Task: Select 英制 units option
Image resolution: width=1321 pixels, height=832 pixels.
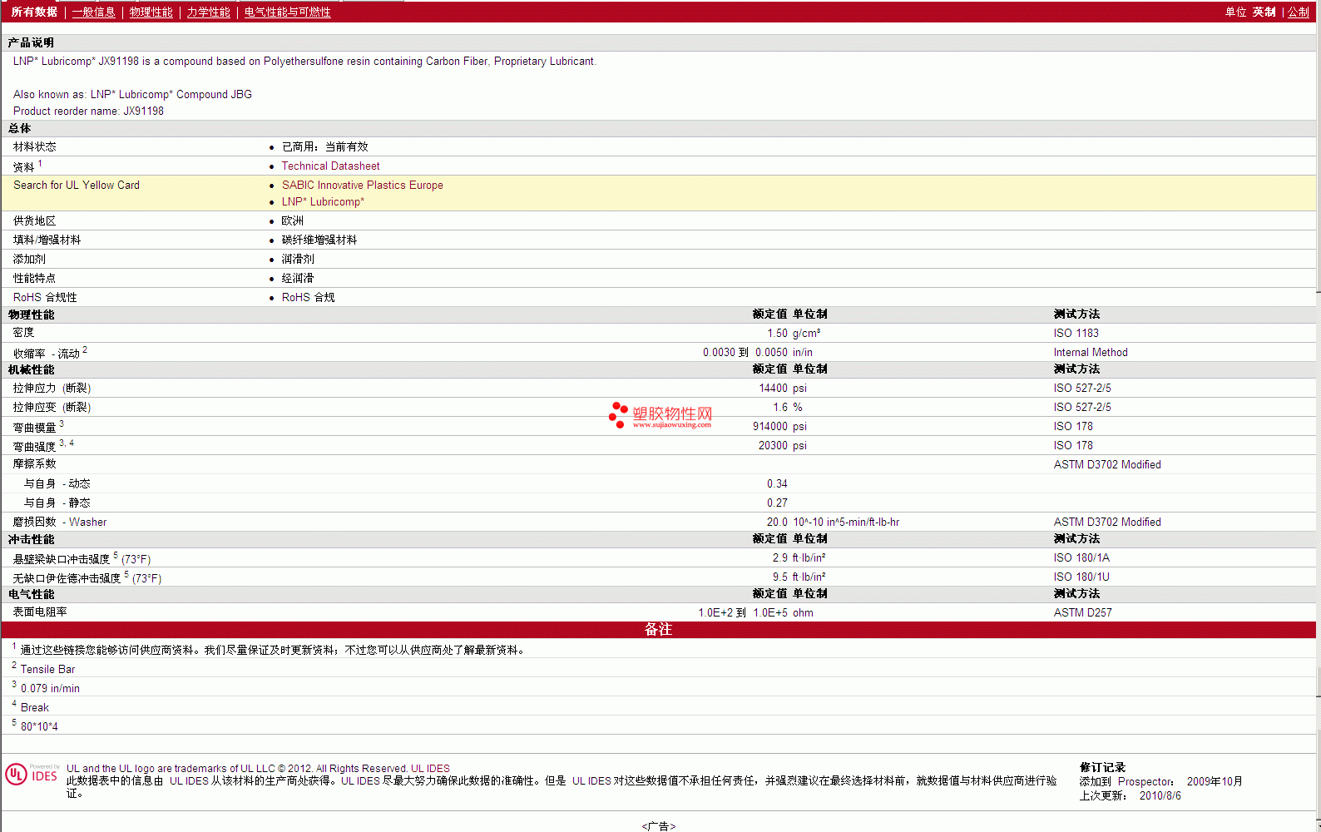Action: coord(1264,12)
